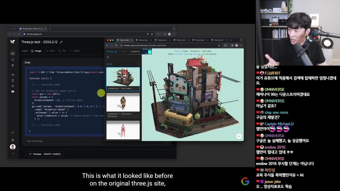Insert a Folder into the prompt
The width and height of the screenshot is (340, 191).
[x=75, y=51]
